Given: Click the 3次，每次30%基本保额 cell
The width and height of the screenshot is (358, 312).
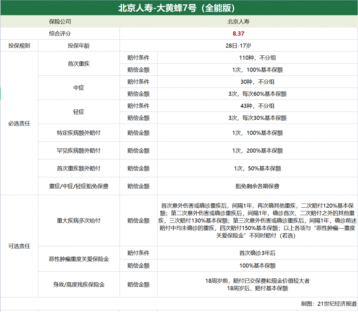Looking at the screenshot, I should click(x=257, y=118).
